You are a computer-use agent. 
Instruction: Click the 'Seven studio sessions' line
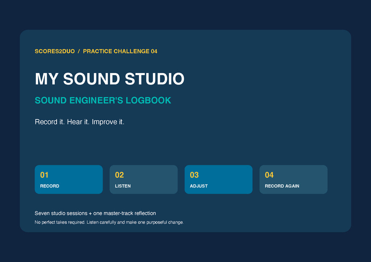[x=95, y=214]
